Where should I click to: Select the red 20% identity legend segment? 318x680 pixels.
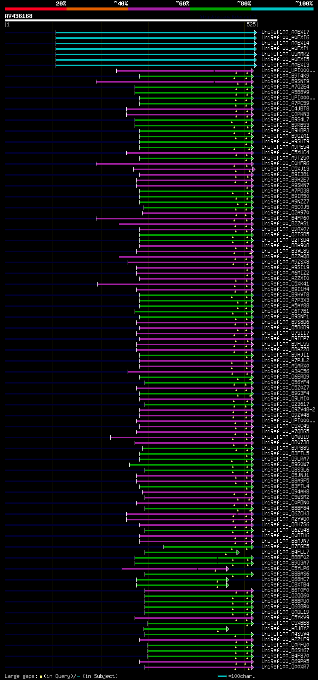35,8
